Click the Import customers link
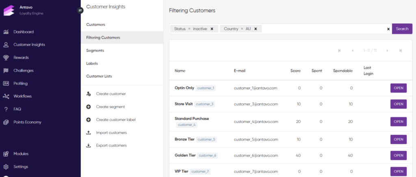Image resolution: width=416 pixels, height=177 pixels. (111, 132)
